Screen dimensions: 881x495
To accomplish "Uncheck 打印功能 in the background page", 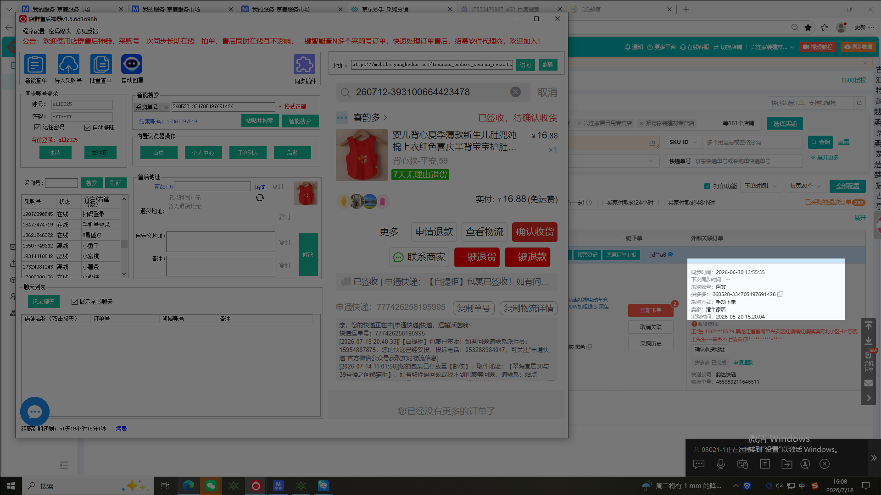I will point(707,186).
